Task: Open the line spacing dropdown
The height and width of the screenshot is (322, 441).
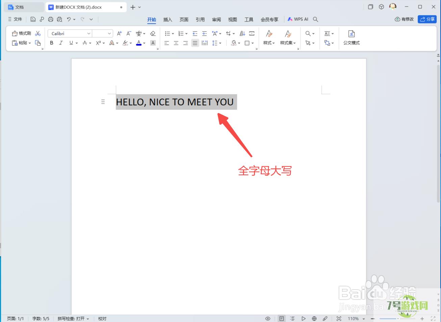Action: (220, 43)
